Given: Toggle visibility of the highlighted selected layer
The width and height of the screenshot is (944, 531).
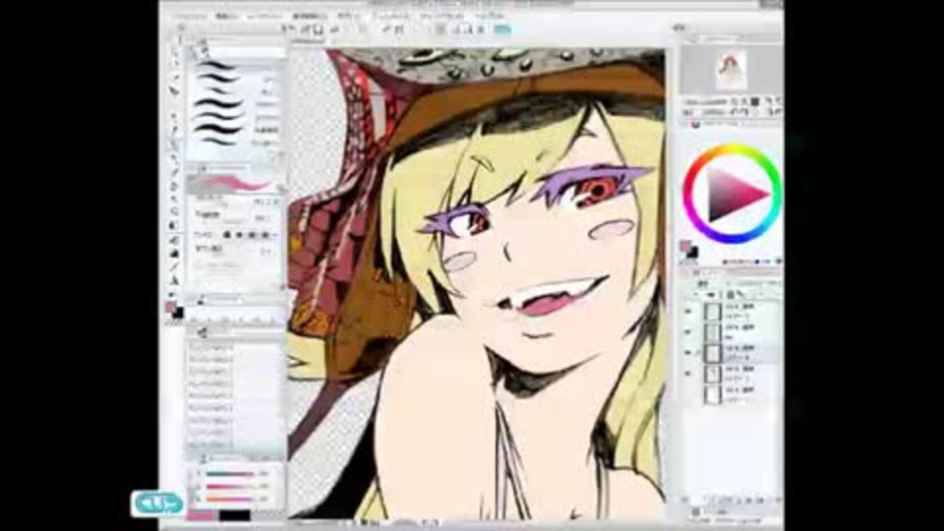Looking at the screenshot, I should pos(688,353).
